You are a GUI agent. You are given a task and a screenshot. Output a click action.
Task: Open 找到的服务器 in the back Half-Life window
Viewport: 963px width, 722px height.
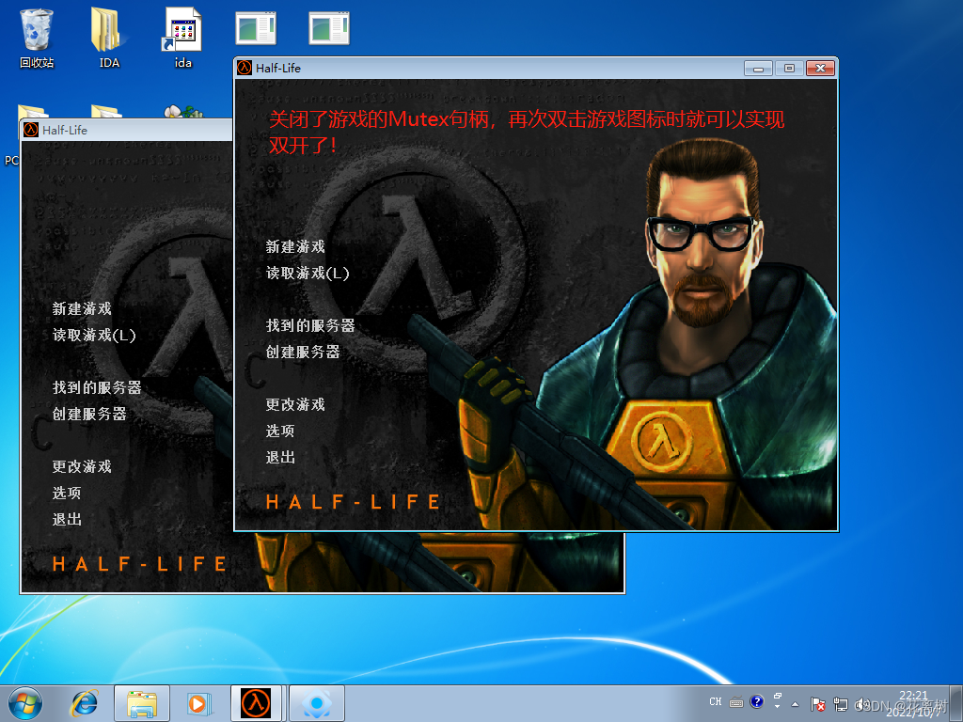click(97, 387)
